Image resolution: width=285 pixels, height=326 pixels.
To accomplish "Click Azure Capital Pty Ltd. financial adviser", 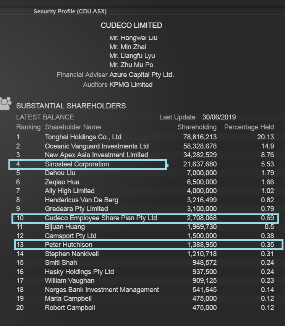I will pos(141,75).
